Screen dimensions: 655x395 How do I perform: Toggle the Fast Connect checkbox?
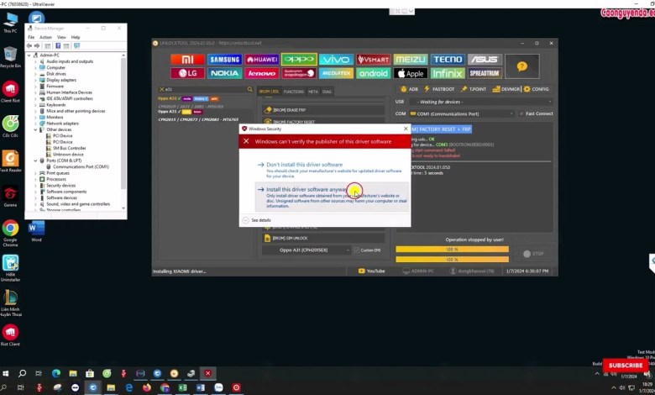[521, 113]
